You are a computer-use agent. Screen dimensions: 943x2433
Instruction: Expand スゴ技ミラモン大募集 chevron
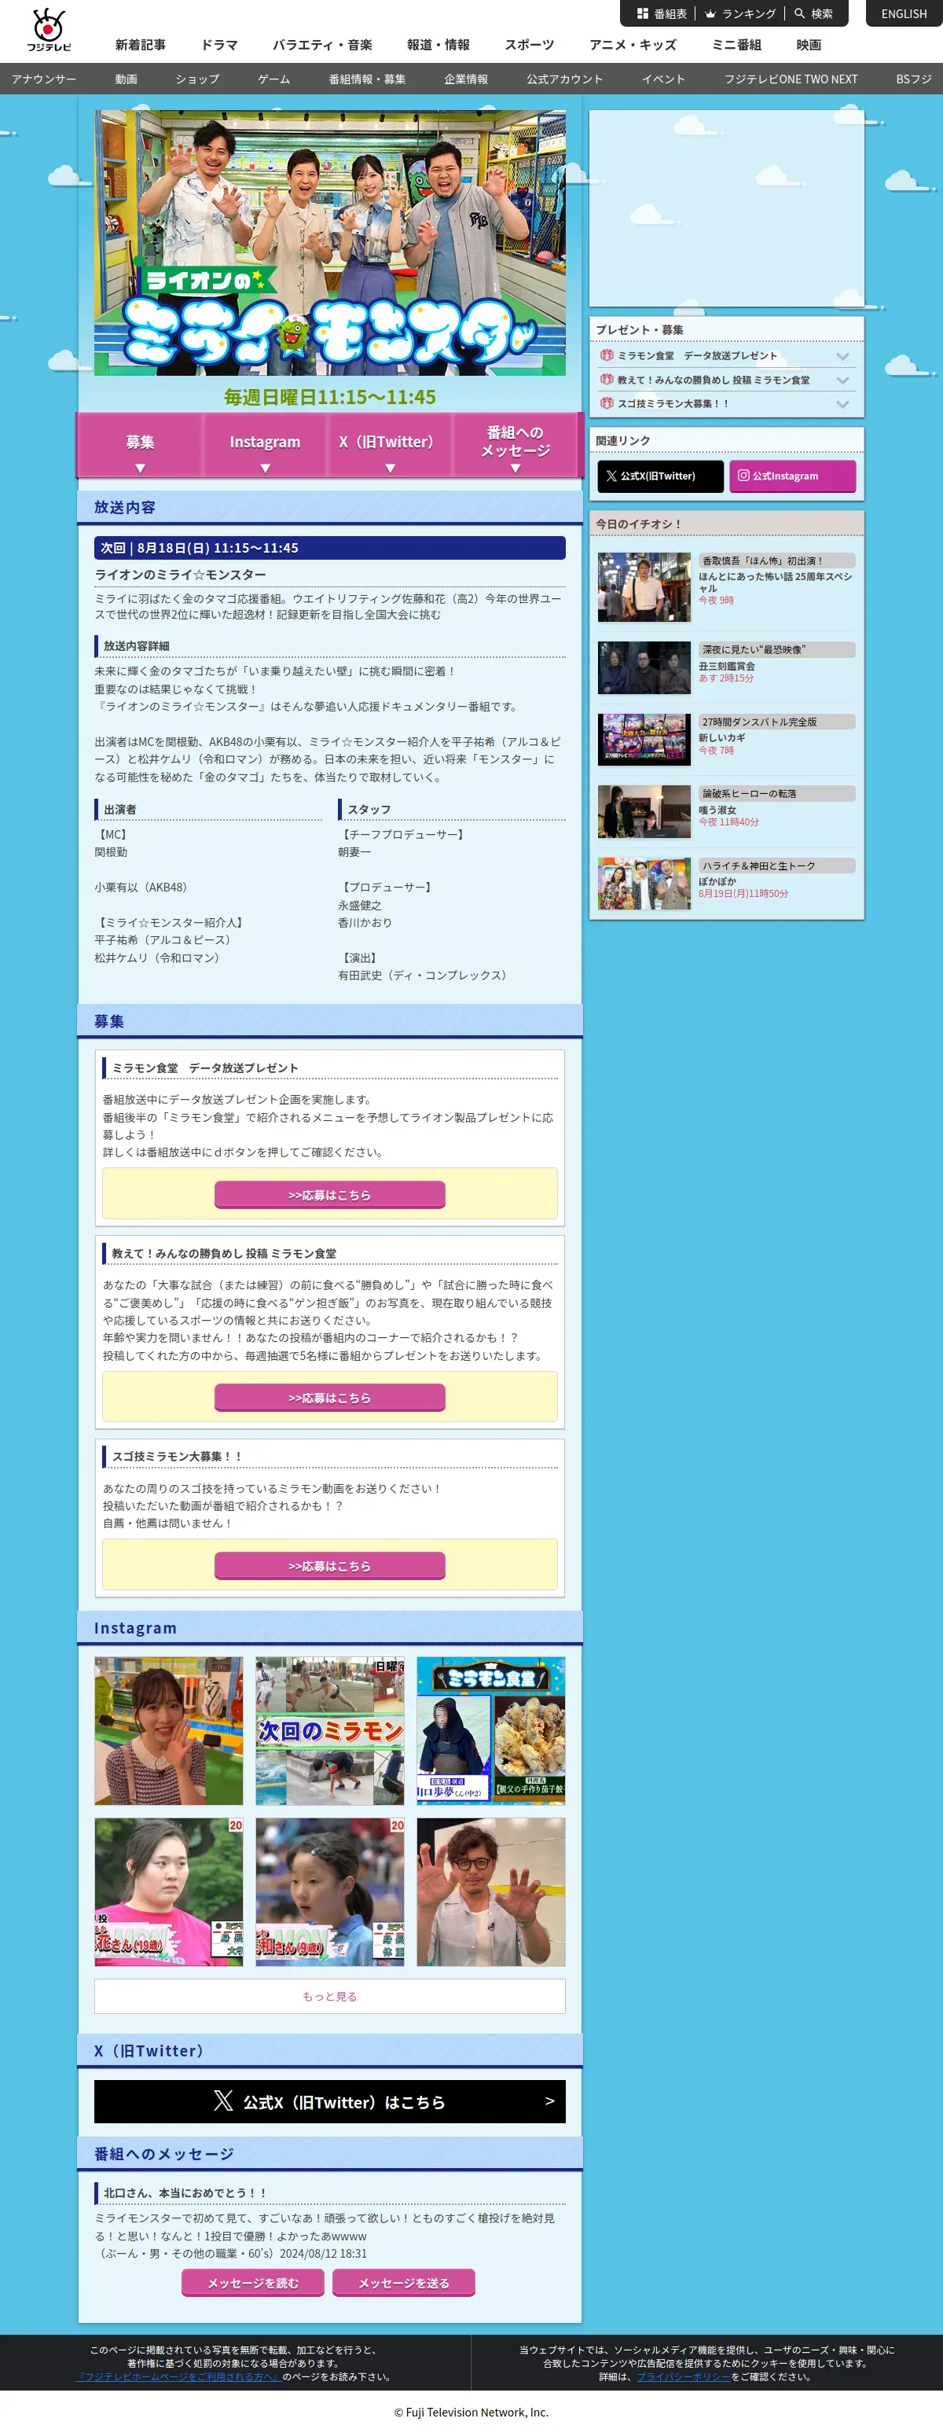843,403
